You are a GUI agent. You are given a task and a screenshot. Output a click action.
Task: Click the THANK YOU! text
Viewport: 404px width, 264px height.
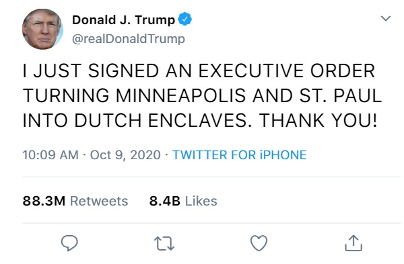click(x=318, y=120)
